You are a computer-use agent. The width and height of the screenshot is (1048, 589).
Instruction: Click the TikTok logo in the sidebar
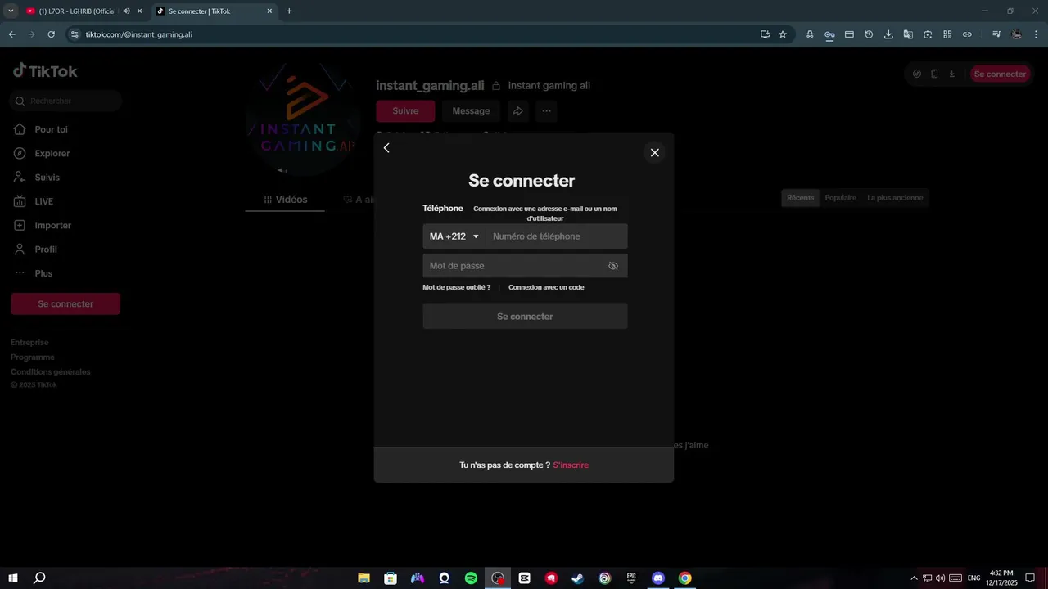(x=45, y=71)
